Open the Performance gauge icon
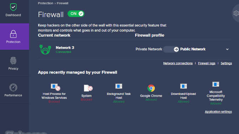Image resolution: width=239 pixels, height=134 pixels. coord(13,87)
